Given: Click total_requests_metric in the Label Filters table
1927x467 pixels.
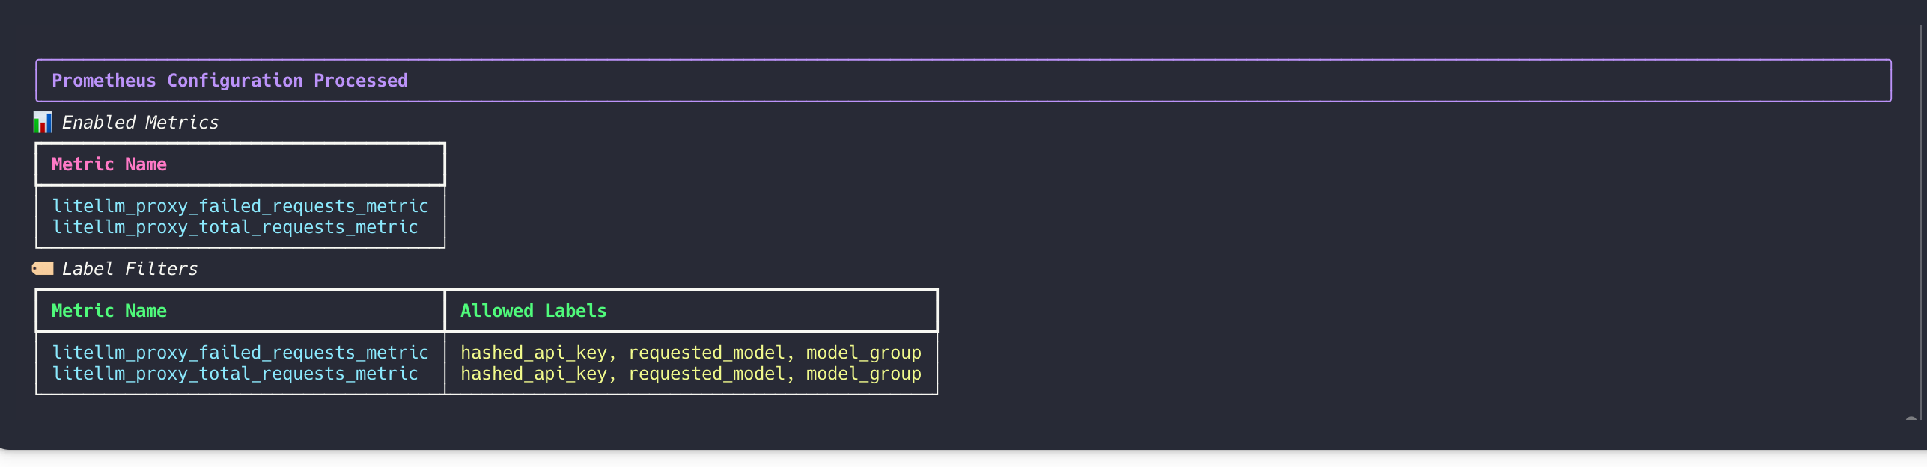Looking at the screenshot, I should pyautogui.click(x=234, y=374).
